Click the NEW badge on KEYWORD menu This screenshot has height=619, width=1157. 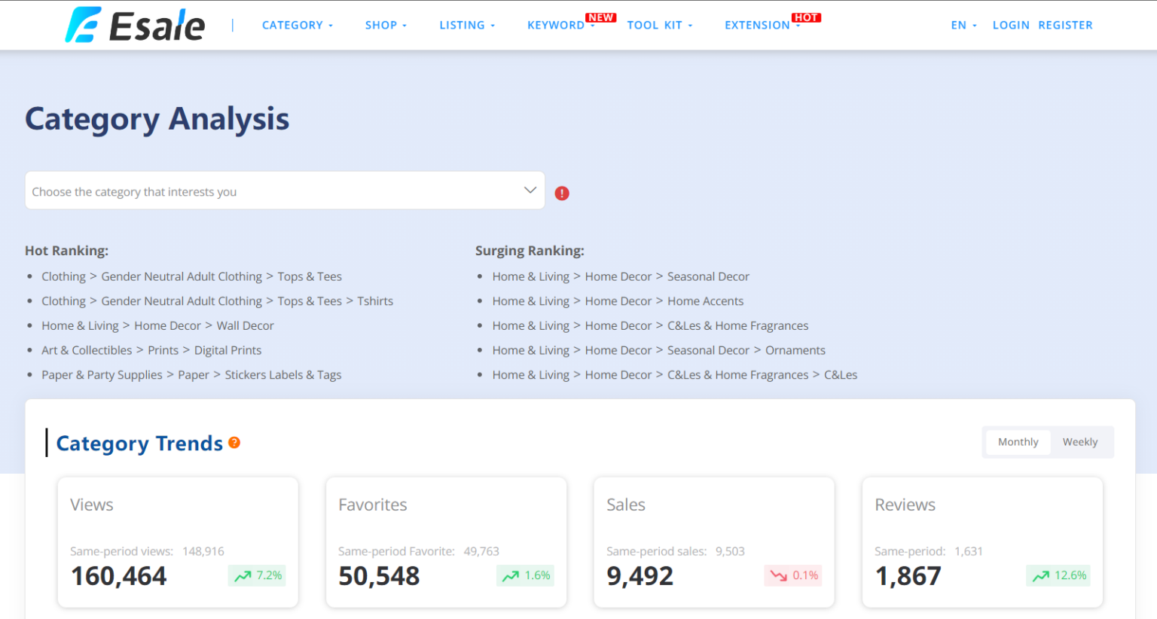pos(601,17)
